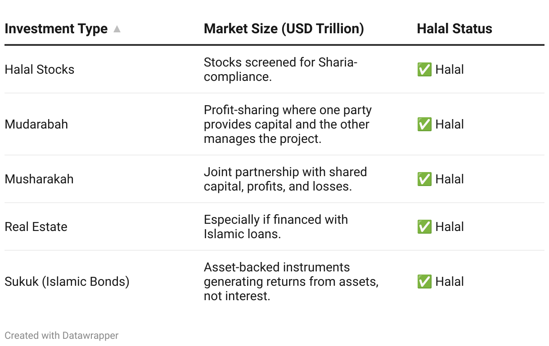This screenshot has height=346, width=549.
Task: Click the Sharia-compliance stocks description
Action: (x=281, y=70)
